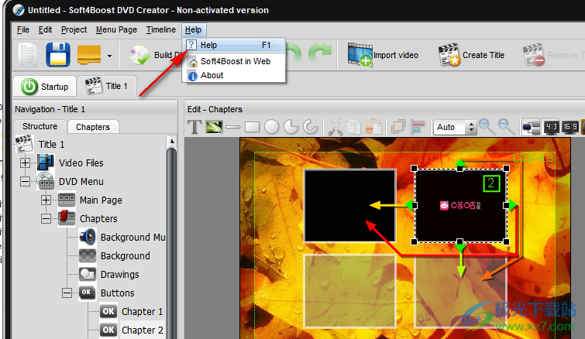Click the green Redo arrow

pos(320,54)
